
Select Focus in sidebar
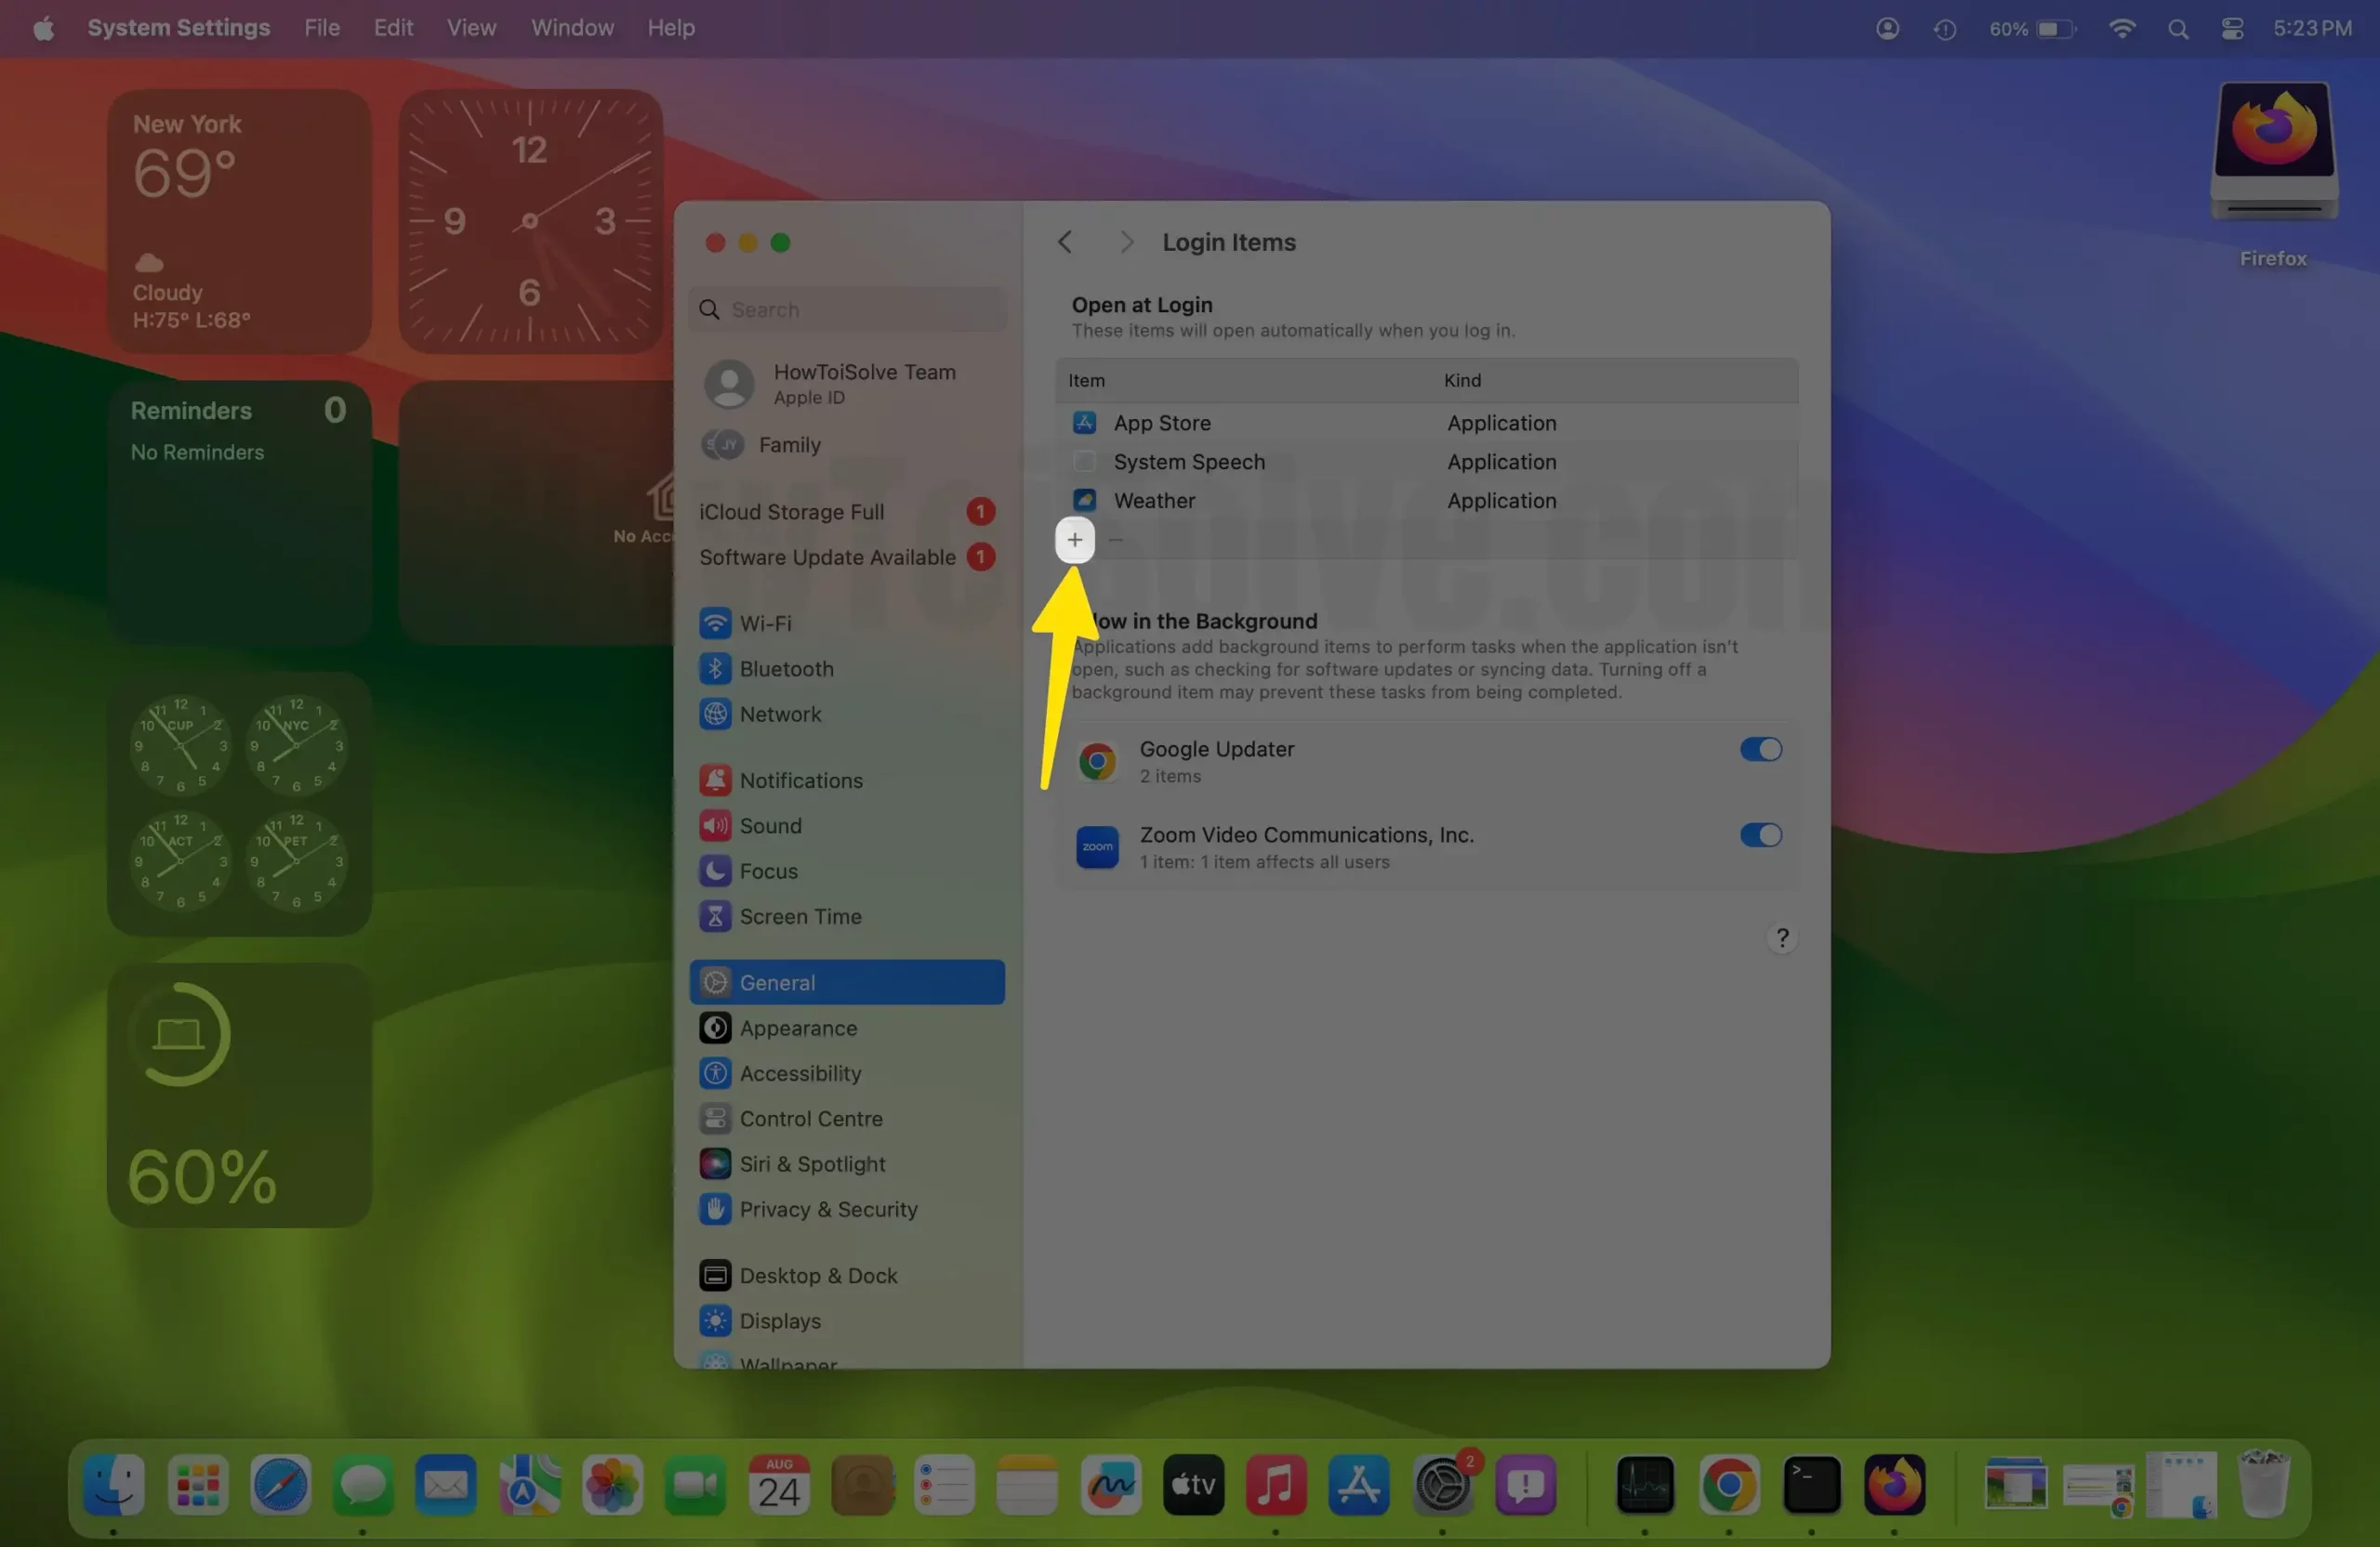click(848, 872)
